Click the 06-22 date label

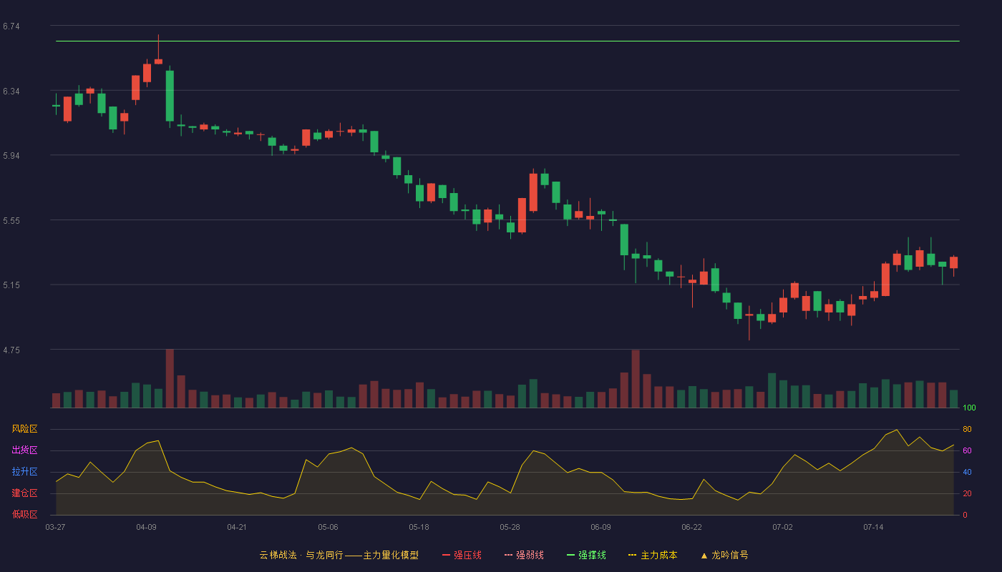point(691,527)
